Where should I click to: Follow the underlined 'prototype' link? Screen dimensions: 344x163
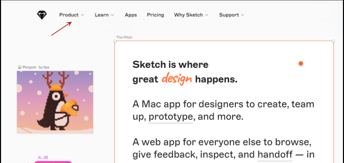(171, 117)
